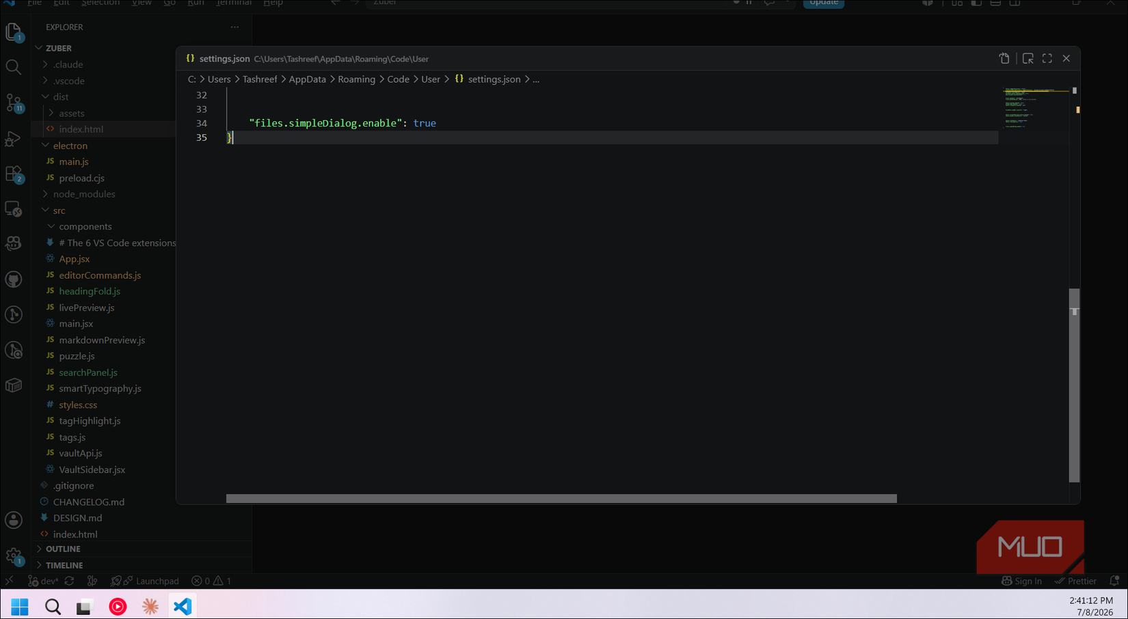The width and height of the screenshot is (1128, 619).
Task: Click the orange Claude icon in the taskbar
Action: (x=150, y=606)
